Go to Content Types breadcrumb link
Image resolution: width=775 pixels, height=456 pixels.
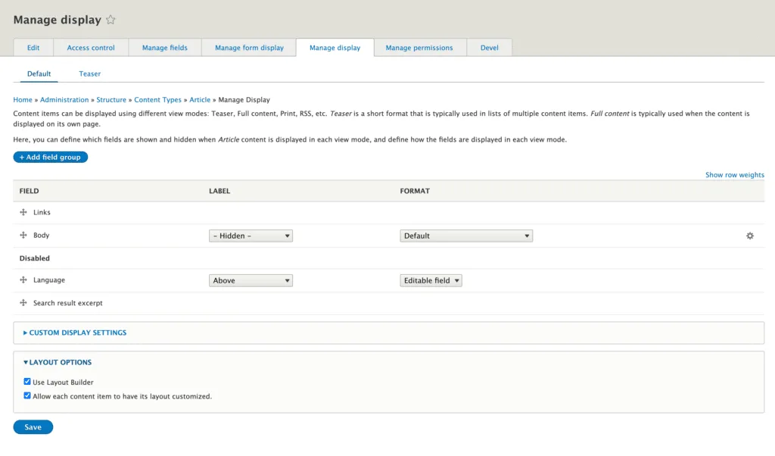coord(157,100)
